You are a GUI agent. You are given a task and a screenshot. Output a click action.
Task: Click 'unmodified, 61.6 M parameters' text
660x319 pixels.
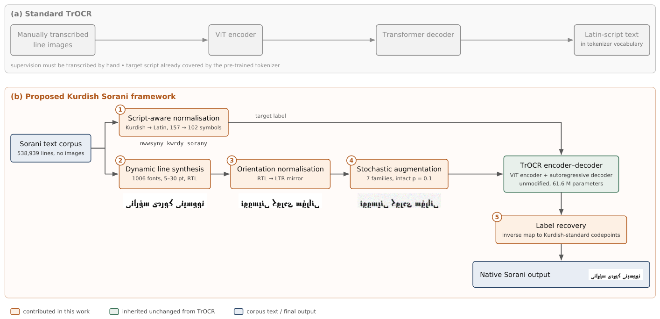tap(562, 184)
